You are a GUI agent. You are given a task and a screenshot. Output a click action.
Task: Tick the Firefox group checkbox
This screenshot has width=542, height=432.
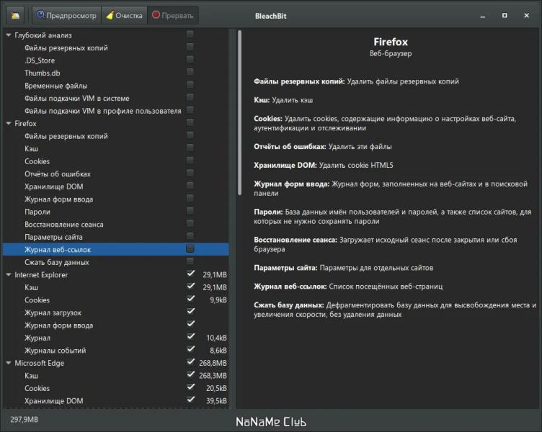(190, 122)
